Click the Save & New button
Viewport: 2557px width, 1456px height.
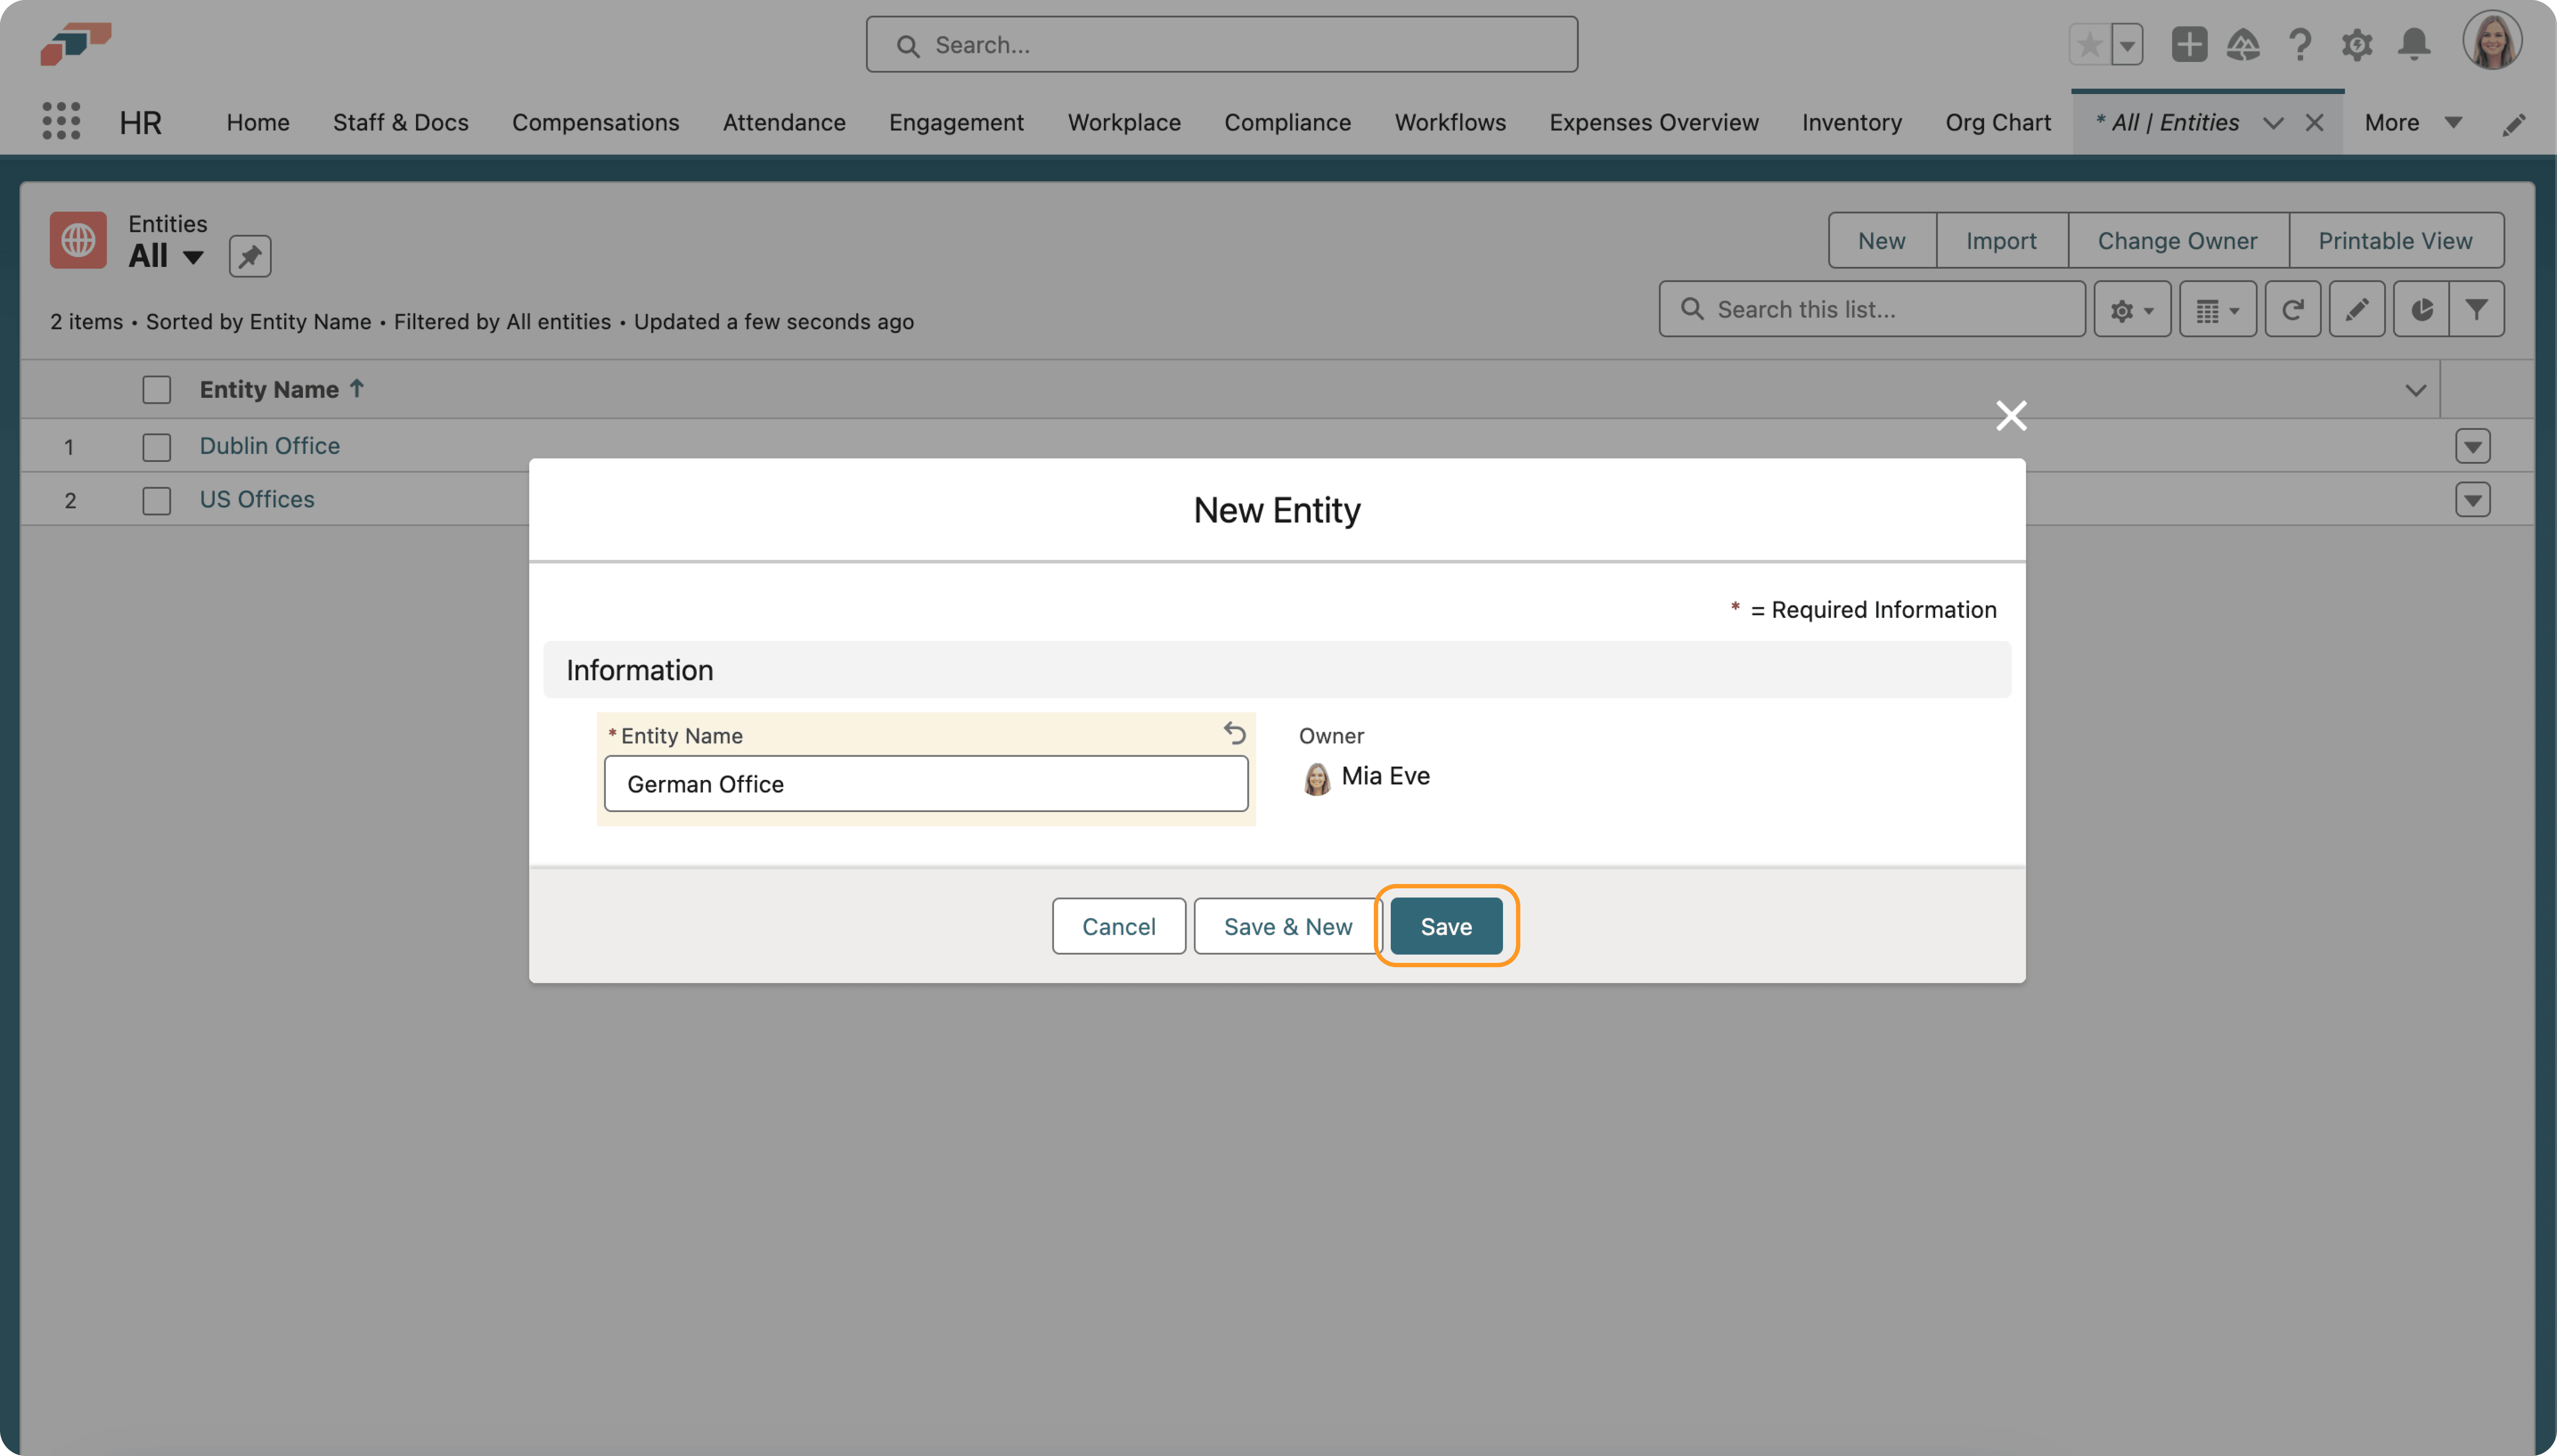[x=1287, y=926]
